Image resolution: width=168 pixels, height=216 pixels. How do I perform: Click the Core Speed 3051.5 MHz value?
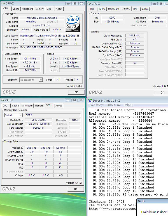point(30,58)
